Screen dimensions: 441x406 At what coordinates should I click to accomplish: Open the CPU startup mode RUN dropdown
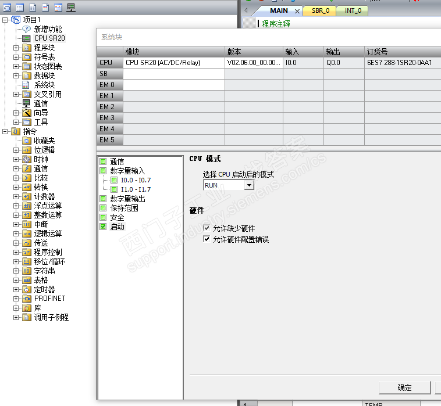(x=249, y=185)
